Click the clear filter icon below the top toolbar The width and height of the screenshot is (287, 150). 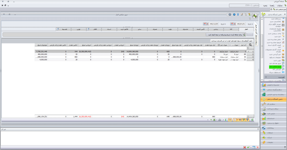(x=250, y=19)
